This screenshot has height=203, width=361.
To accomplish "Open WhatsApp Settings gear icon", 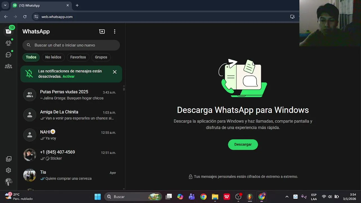I will [8, 170].
